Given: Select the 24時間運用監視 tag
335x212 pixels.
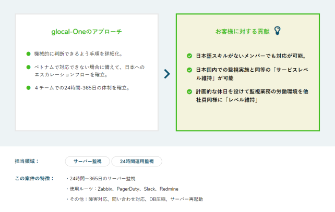Looking at the screenshot, I should [137, 162].
